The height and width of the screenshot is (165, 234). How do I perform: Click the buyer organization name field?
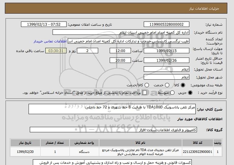(121, 32)
